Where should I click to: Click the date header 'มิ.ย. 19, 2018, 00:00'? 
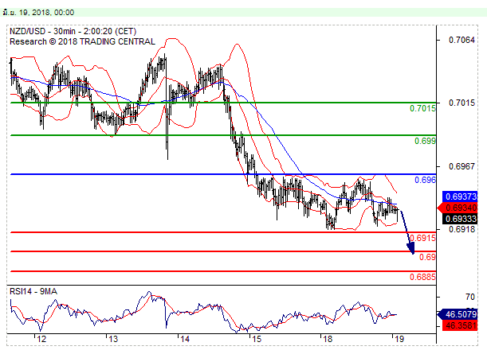(38, 13)
